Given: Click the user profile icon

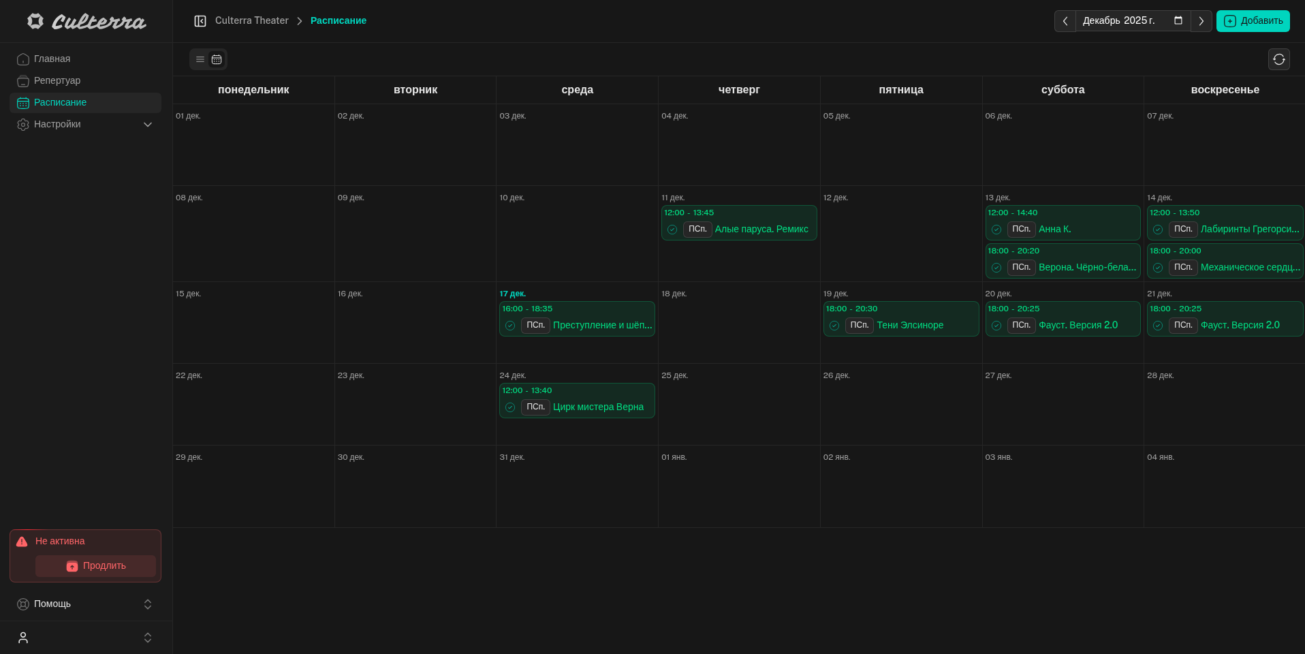Looking at the screenshot, I should coord(23,638).
